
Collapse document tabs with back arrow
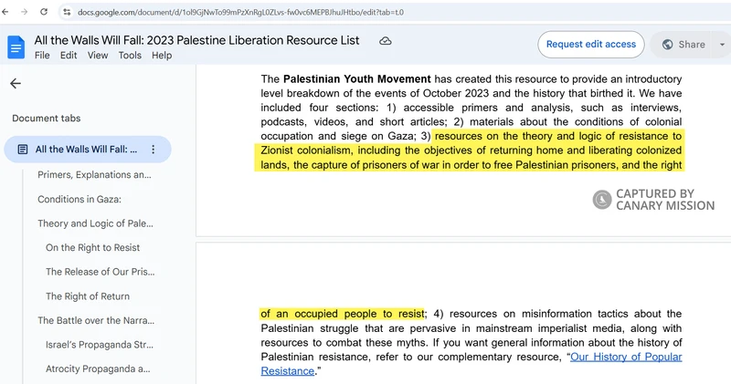[x=16, y=83]
